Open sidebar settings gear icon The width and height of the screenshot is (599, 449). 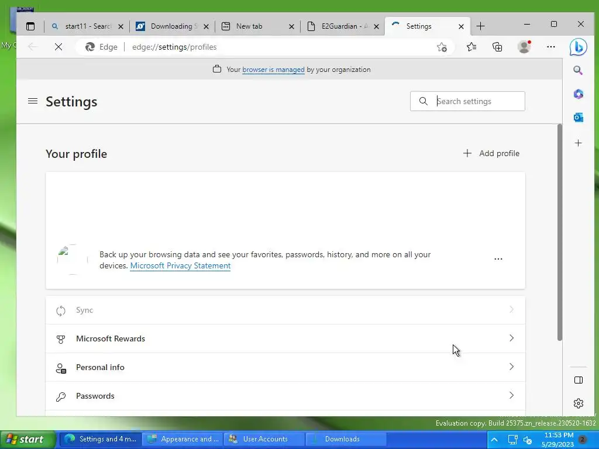click(x=579, y=403)
